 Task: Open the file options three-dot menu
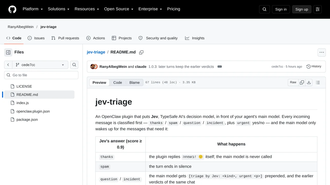pyautogui.click(x=322, y=52)
